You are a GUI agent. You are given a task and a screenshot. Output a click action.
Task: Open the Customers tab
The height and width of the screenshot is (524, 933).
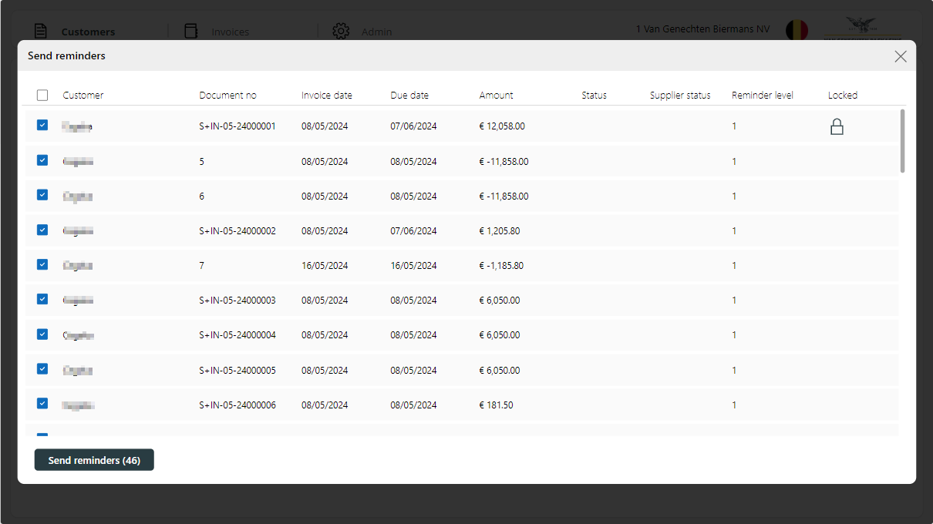(x=88, y=32)
